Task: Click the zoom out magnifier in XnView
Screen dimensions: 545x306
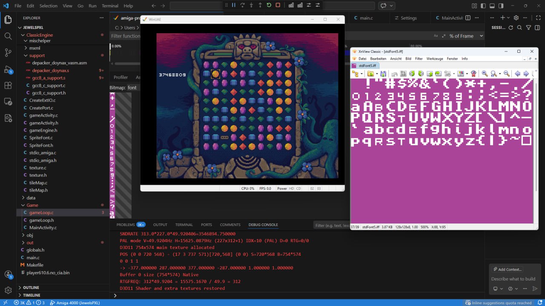Action: [x=506, y=74]
